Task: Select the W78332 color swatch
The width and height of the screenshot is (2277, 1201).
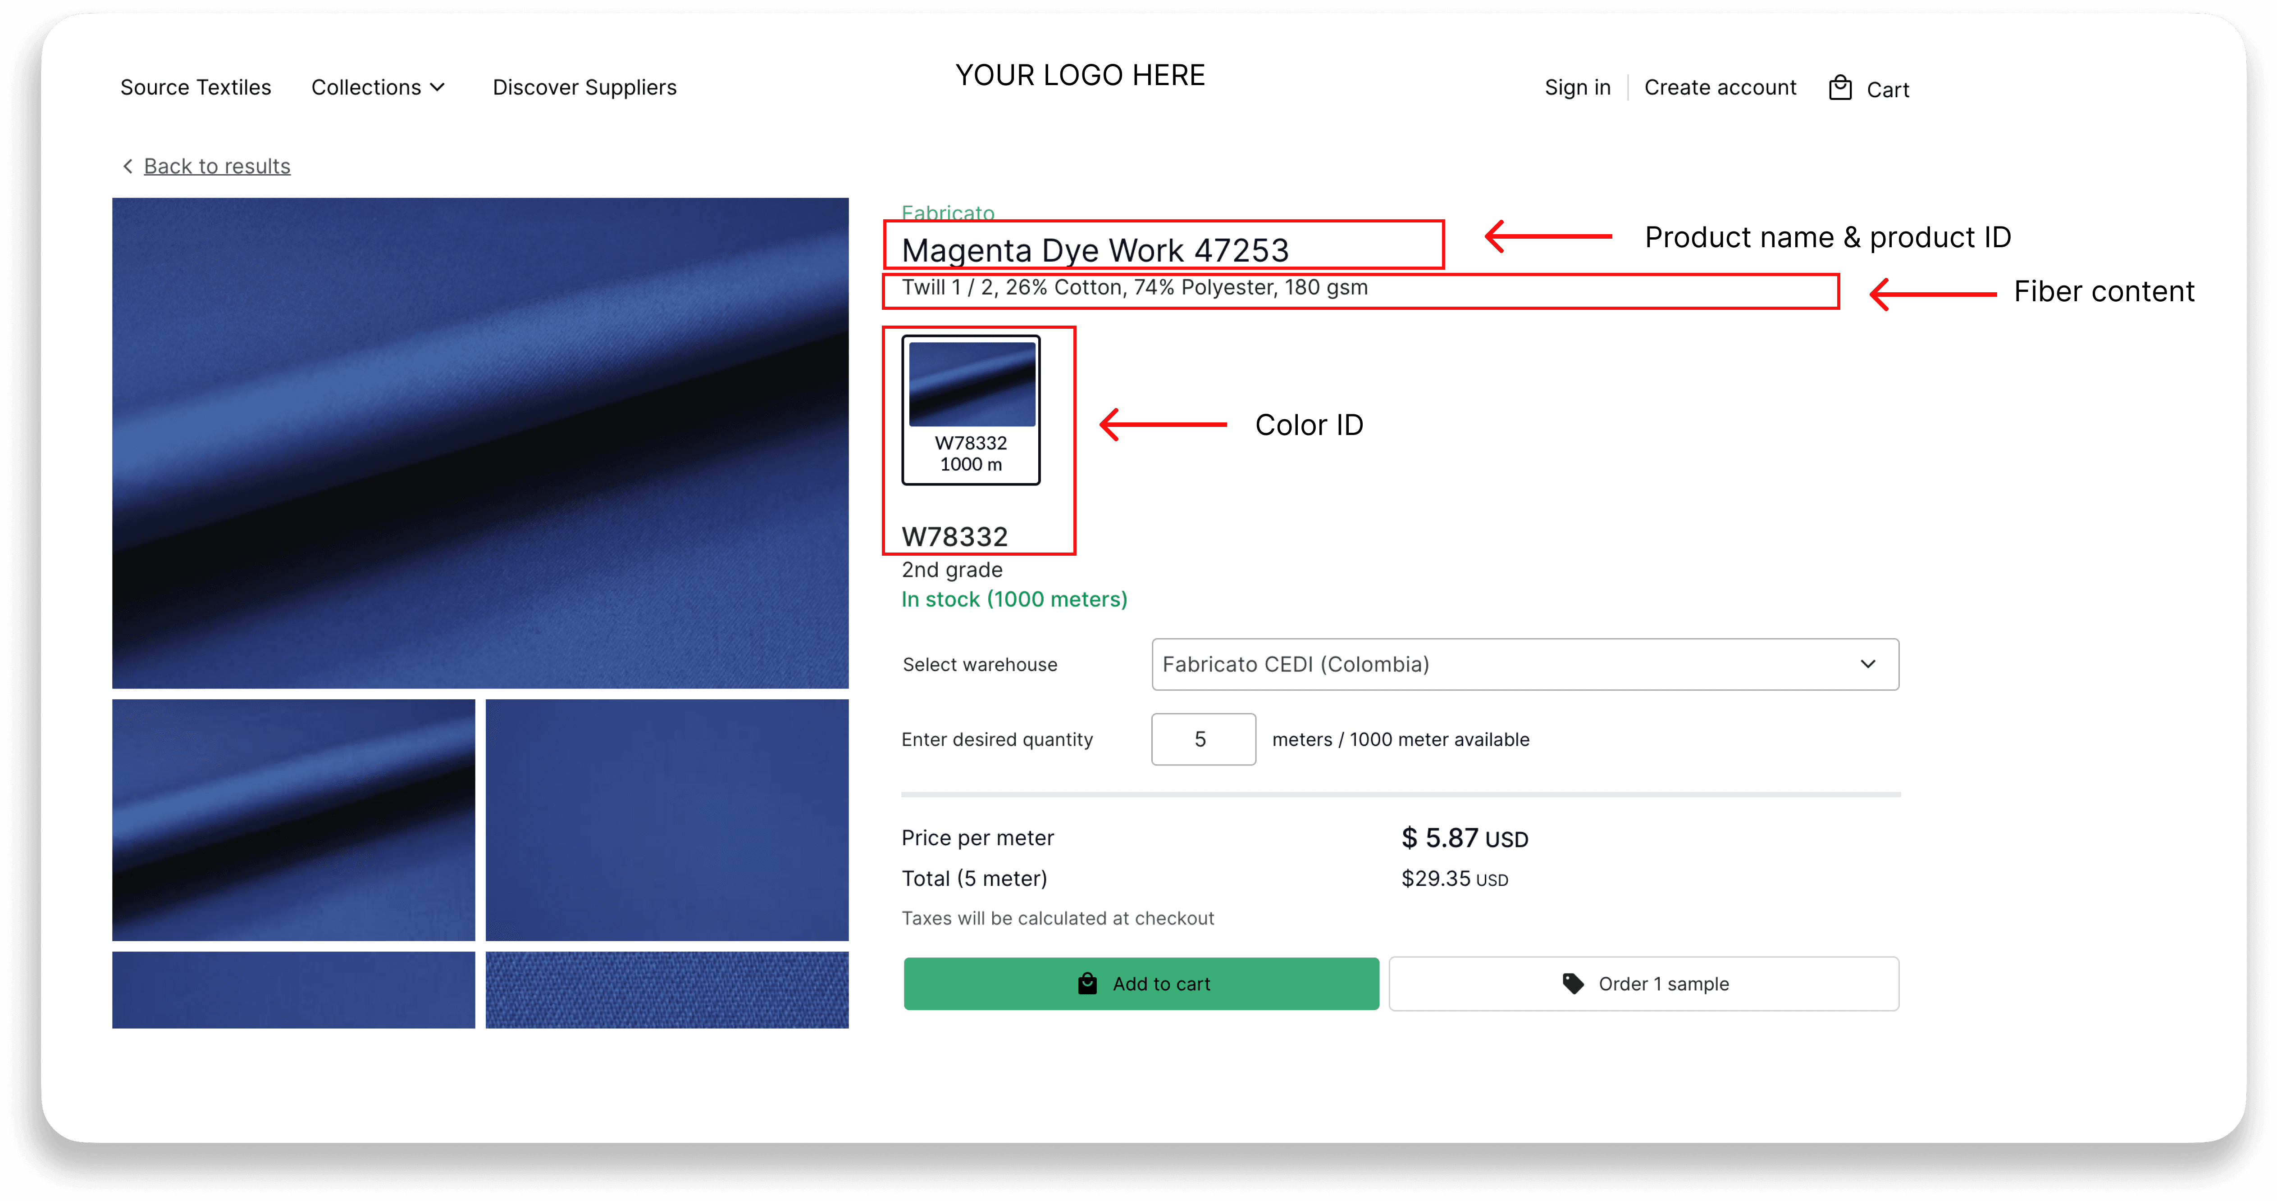Action: [x=971, y=410]
